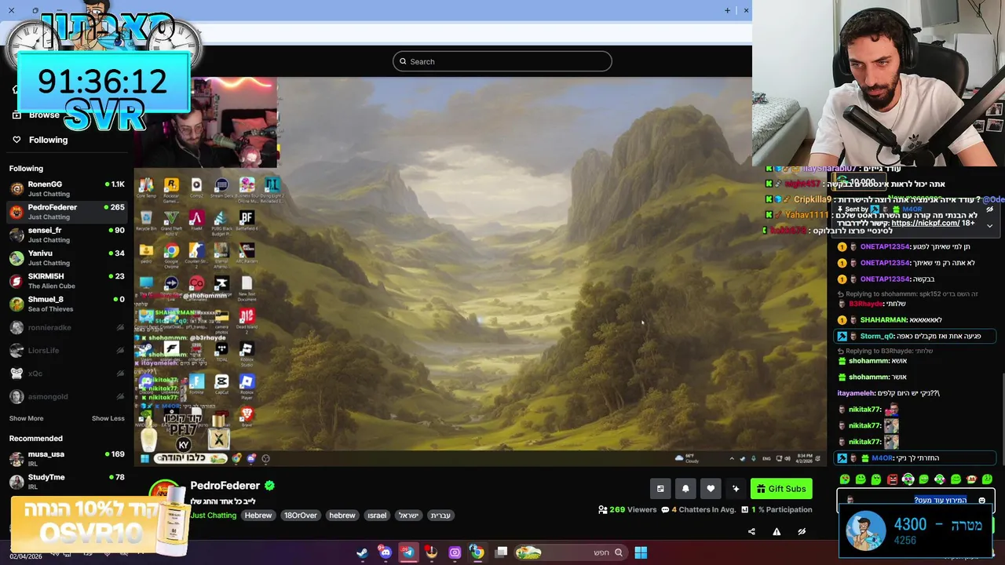The width and height of the screenshot is (1005, 565).
Task: Open Grand Theft Auto V desktop shortcut
Action: pyautogui.click(x=170, y=222)
